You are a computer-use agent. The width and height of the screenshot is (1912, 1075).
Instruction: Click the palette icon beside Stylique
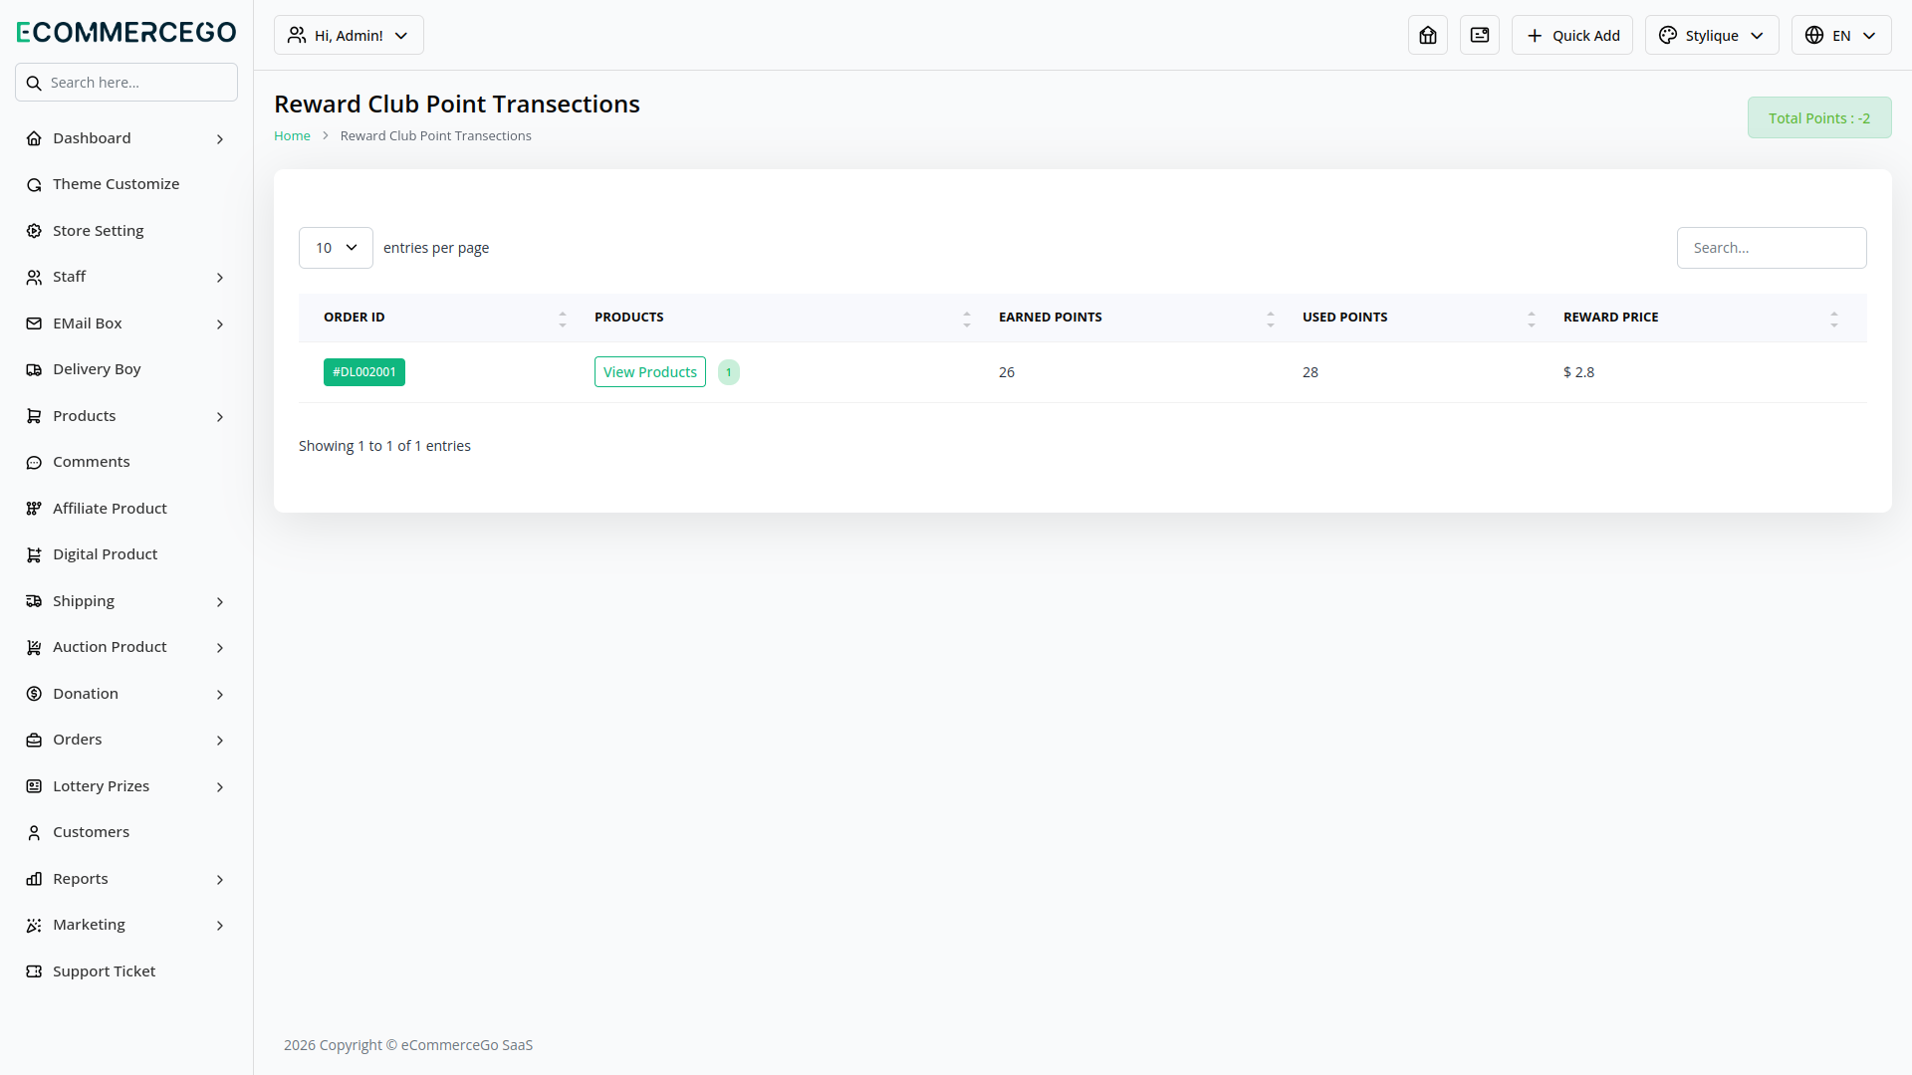(x=1668, y=35)
